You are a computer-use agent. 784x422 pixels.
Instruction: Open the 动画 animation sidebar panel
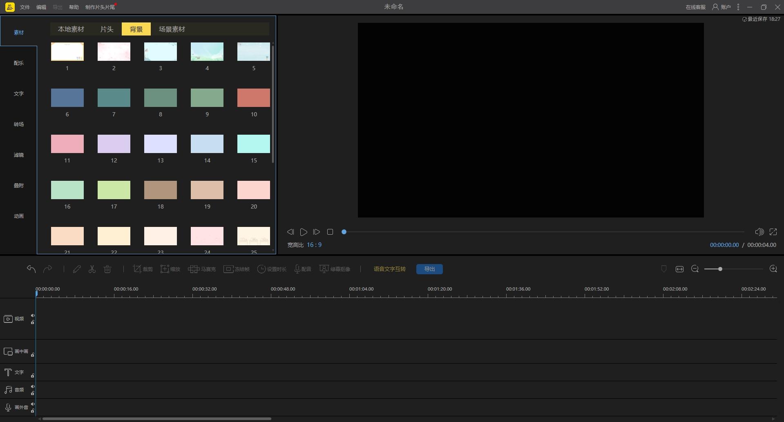point(19,216)
